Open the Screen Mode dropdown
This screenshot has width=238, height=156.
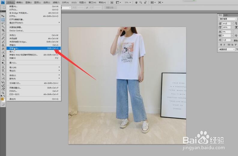(161, 2)
